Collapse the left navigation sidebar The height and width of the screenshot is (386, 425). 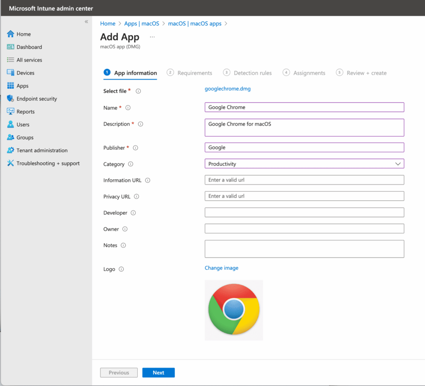86,22
